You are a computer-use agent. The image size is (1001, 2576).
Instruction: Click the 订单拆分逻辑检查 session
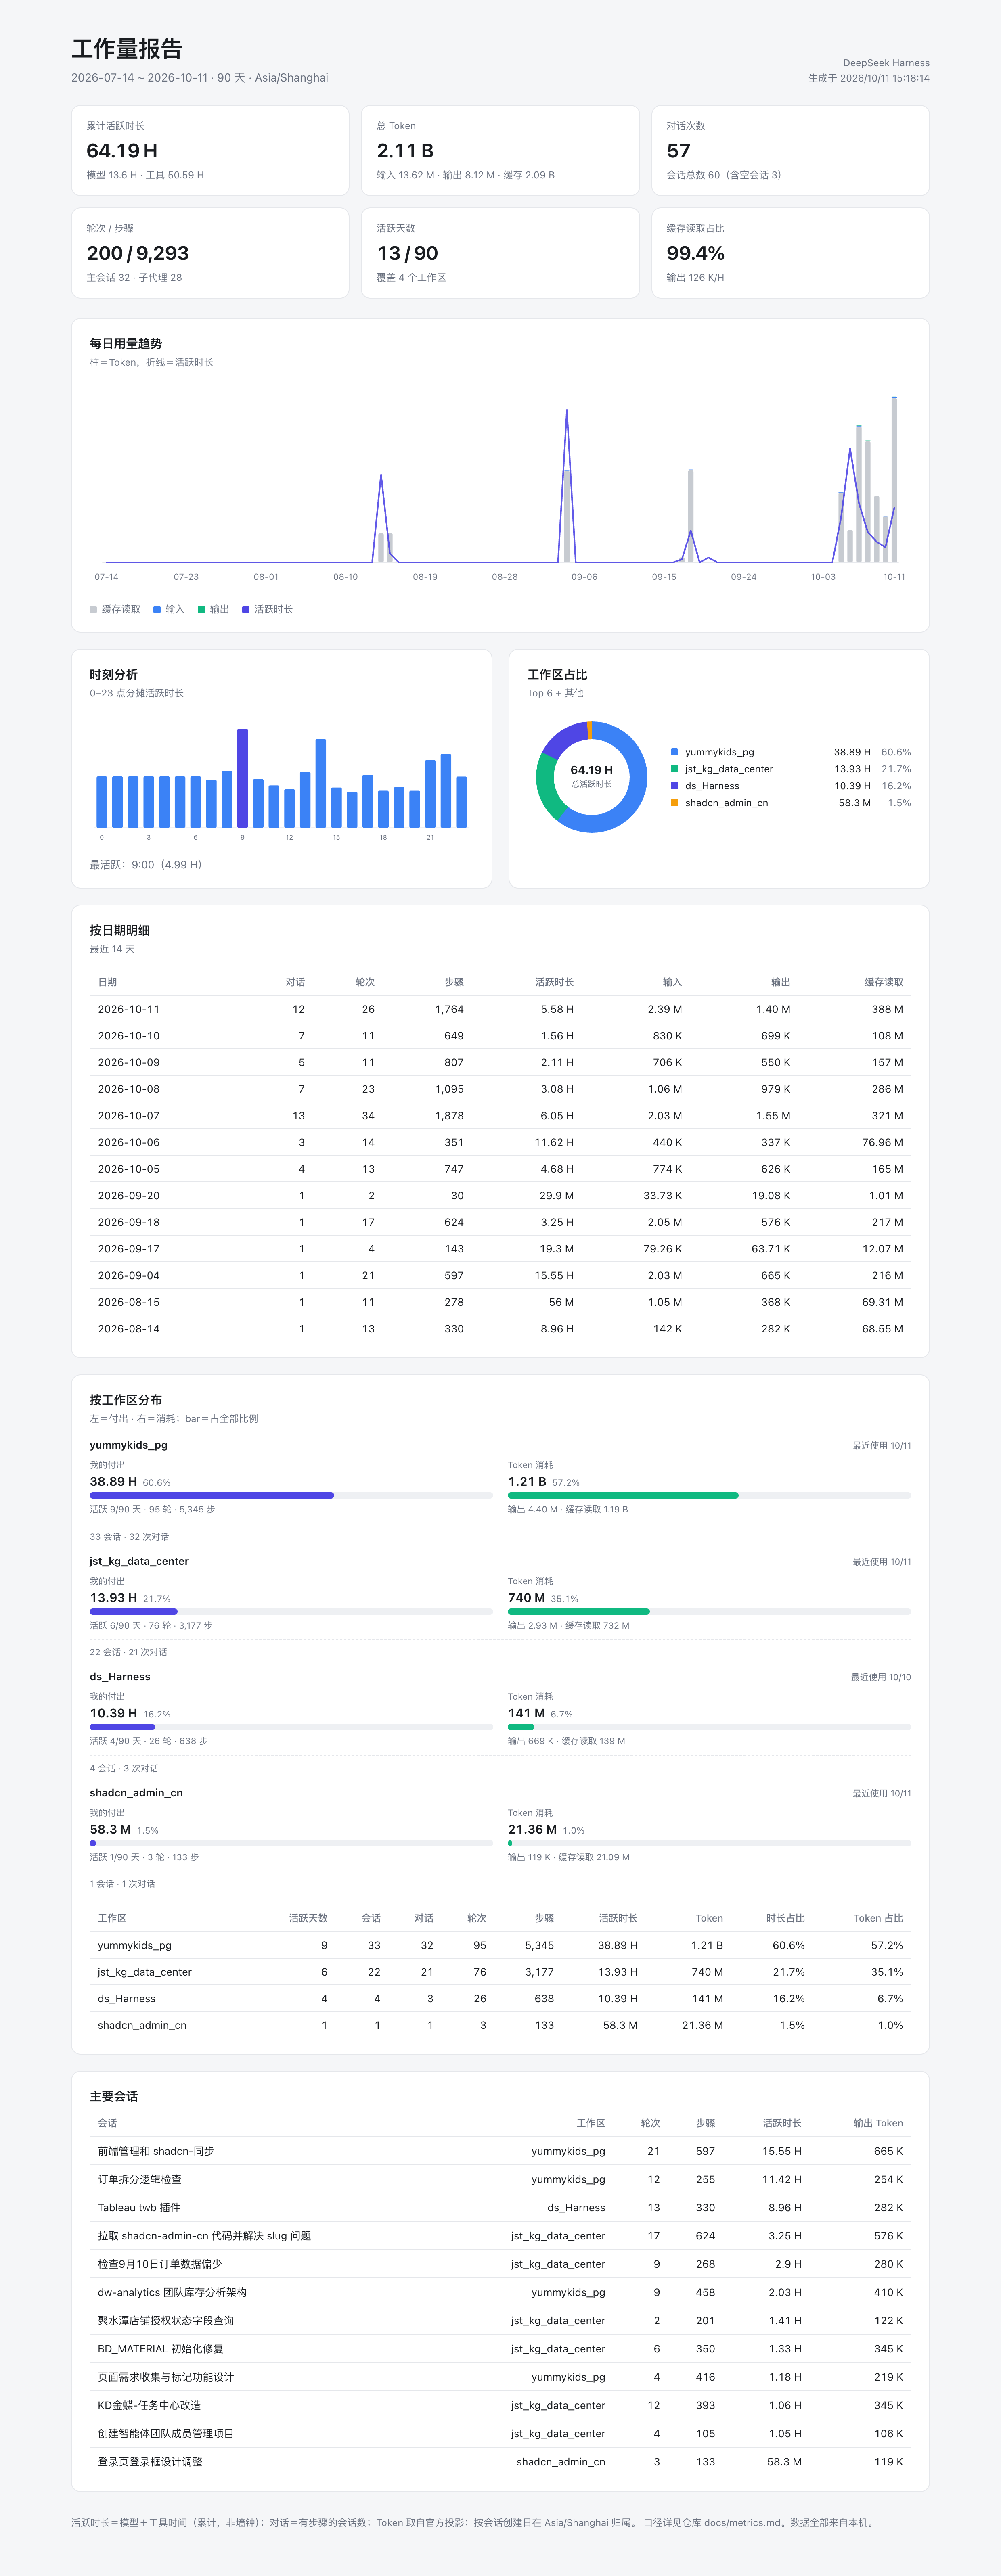click(x=140, y=2179)
